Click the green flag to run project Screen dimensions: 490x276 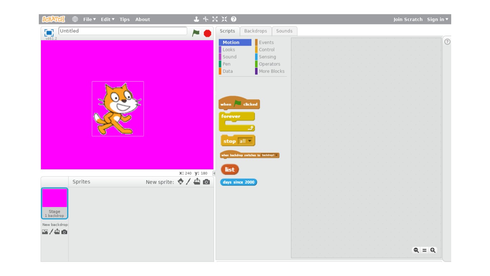pyautogui.click(x=195, y=33)
